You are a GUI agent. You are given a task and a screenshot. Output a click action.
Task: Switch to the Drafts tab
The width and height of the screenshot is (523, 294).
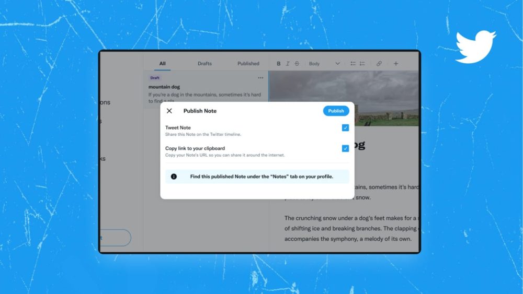(204, 64)
